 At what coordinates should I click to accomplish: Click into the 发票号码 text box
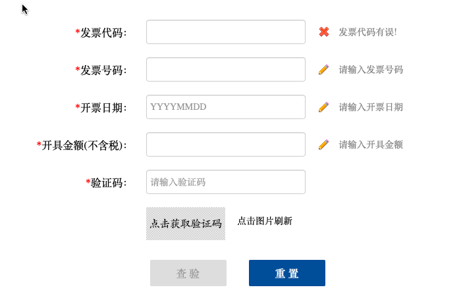[225, 70]
